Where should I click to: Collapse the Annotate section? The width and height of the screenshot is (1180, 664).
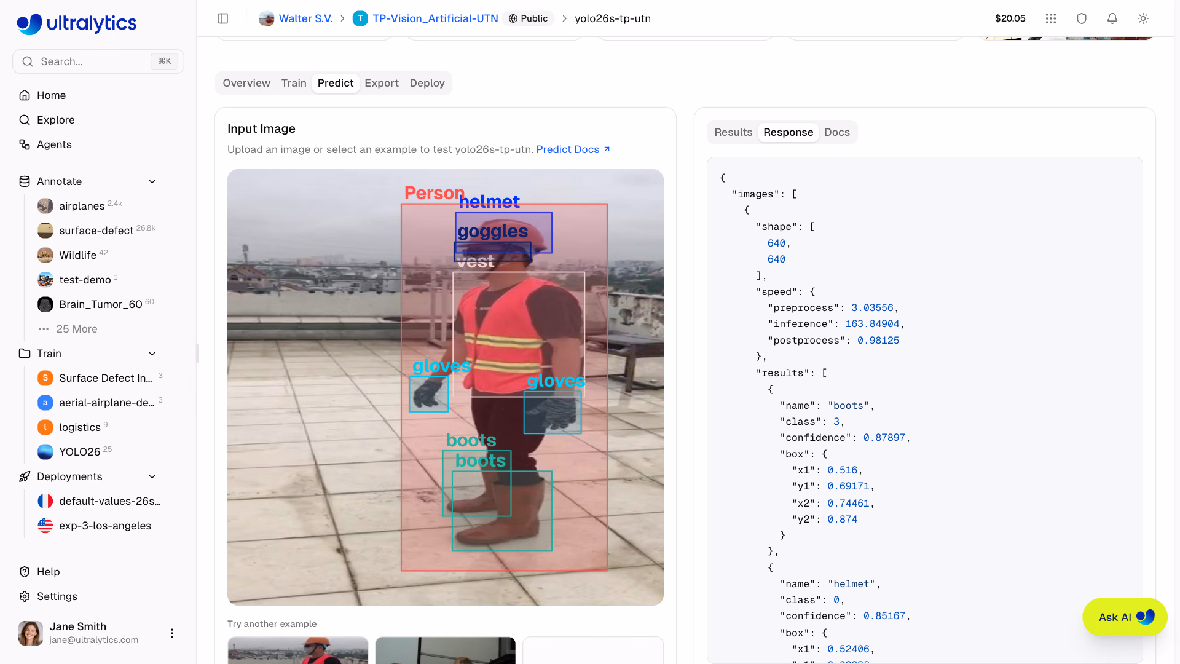[x=152, y=181]
